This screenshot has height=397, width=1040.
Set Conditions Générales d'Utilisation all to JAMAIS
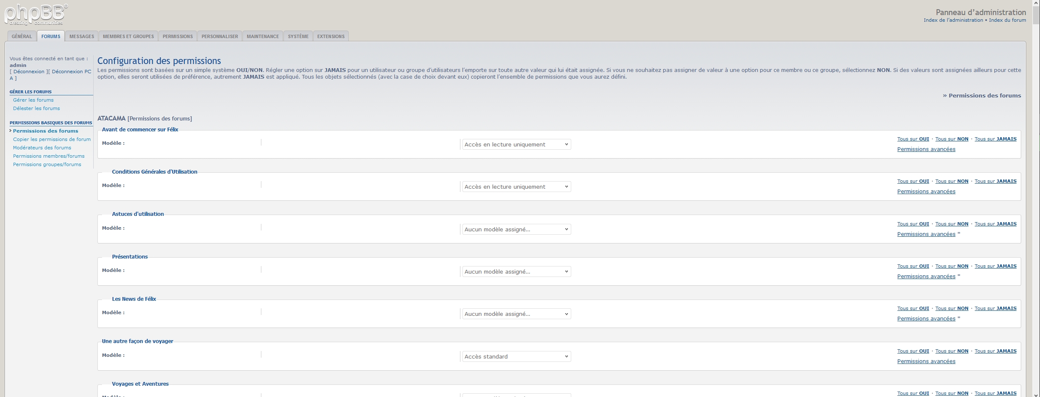tap(995, 181)
